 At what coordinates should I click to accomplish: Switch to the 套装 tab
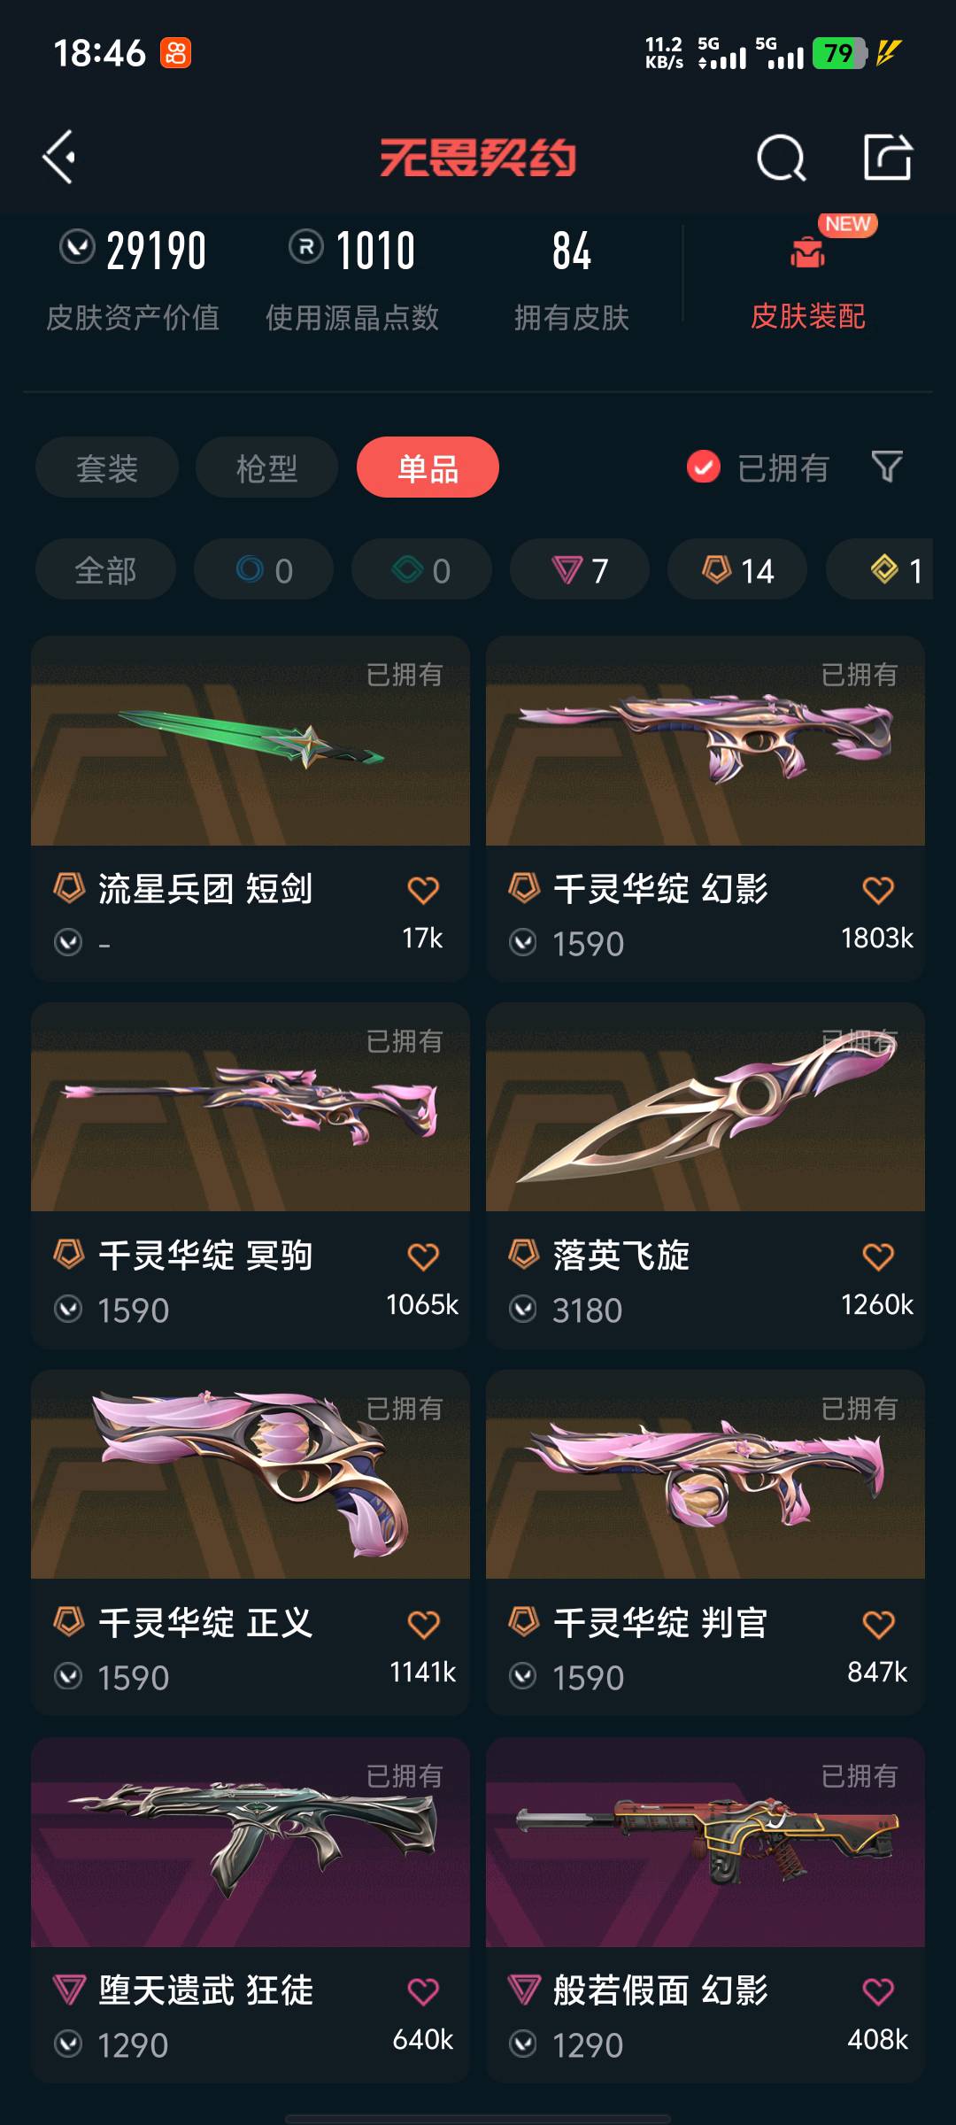point(107,467)
